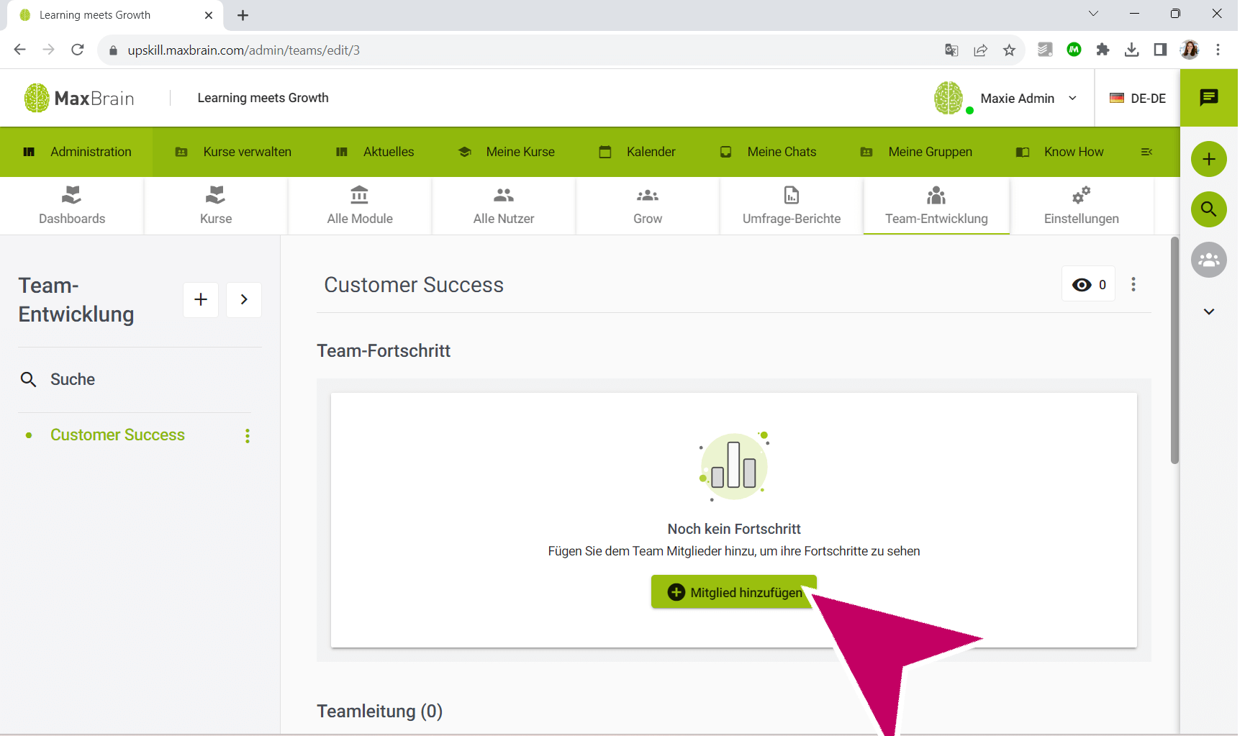Screen dimensions: 1245x736
Task: Open Alle Module section
Action: 360,206
